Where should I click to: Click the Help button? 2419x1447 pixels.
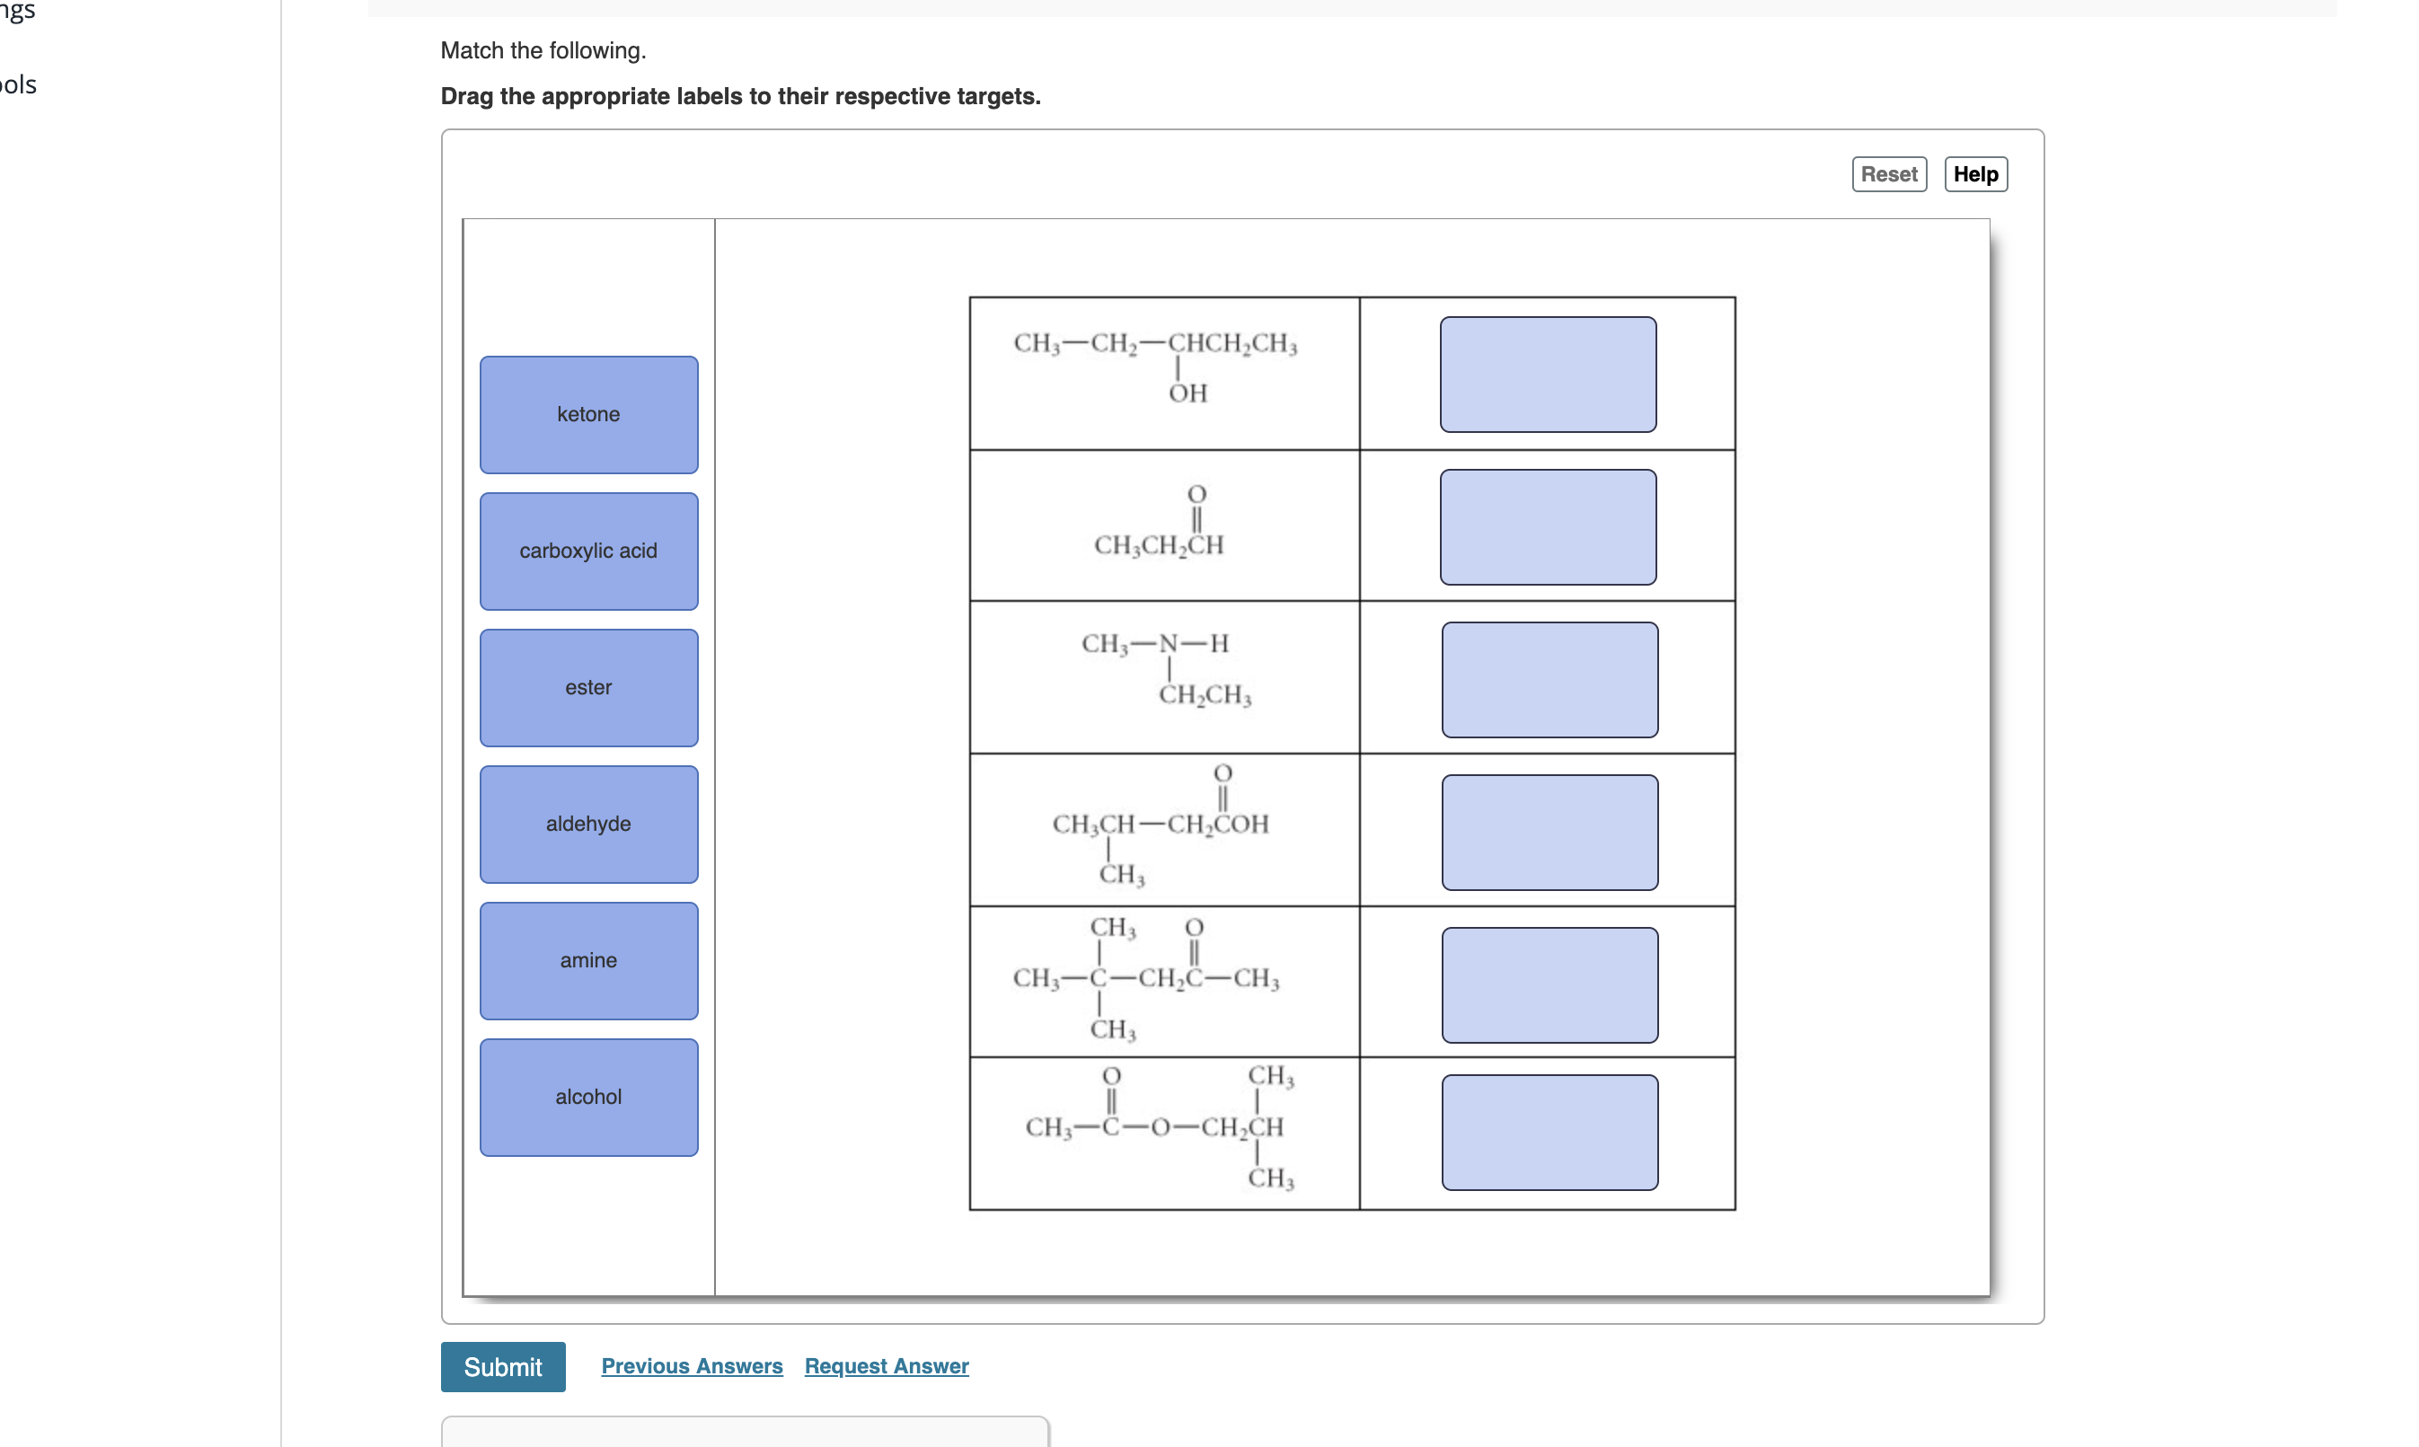tap(1975, 173)
